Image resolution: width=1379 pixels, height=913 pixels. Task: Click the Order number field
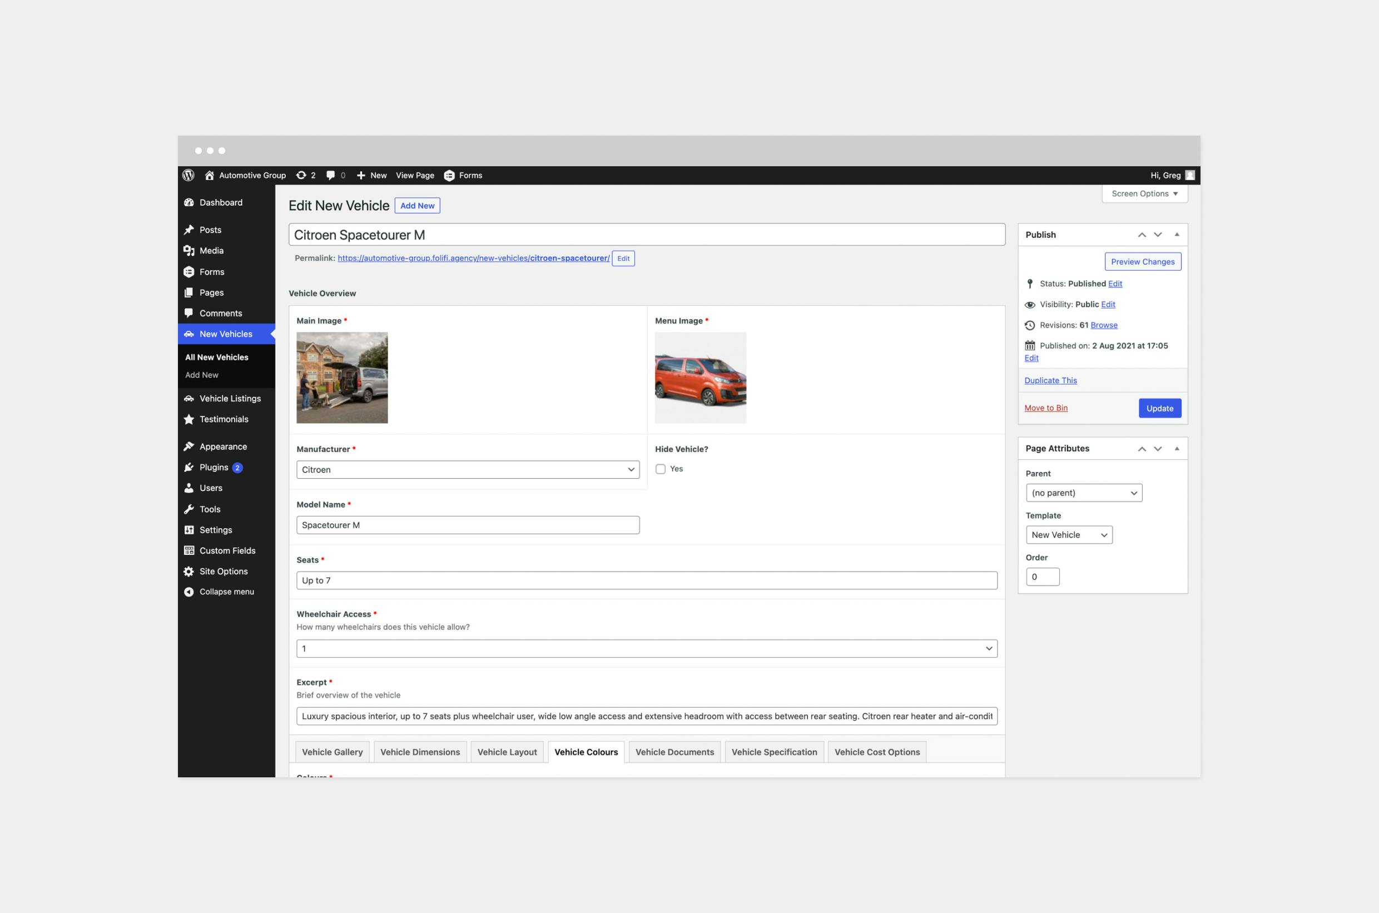coord(1043,577)
